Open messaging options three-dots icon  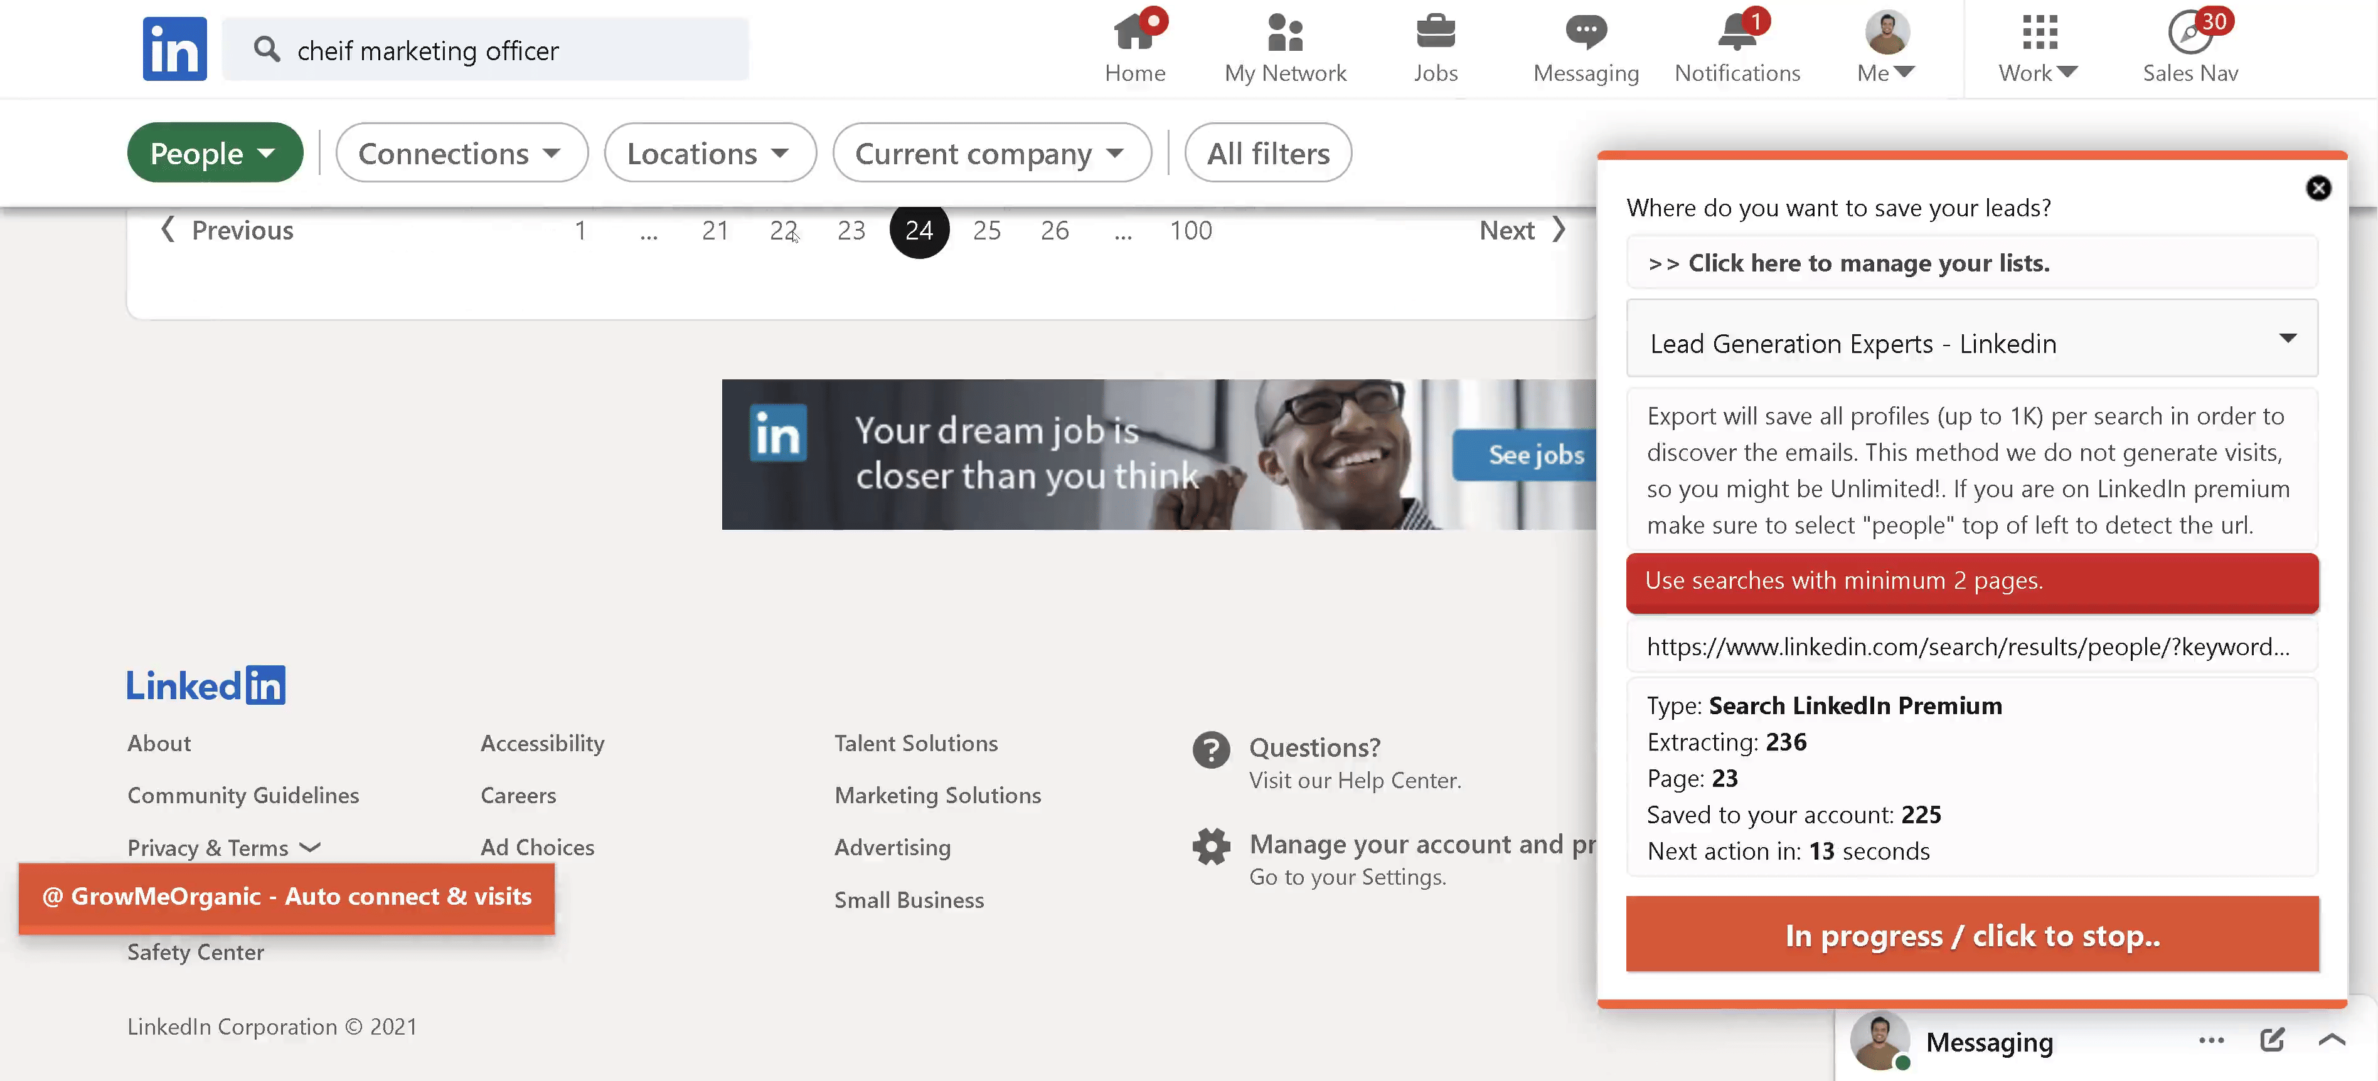click(2211, 1040)
